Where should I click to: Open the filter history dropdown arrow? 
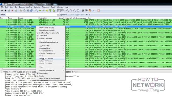pyautogui.click(x=58, y=15)
